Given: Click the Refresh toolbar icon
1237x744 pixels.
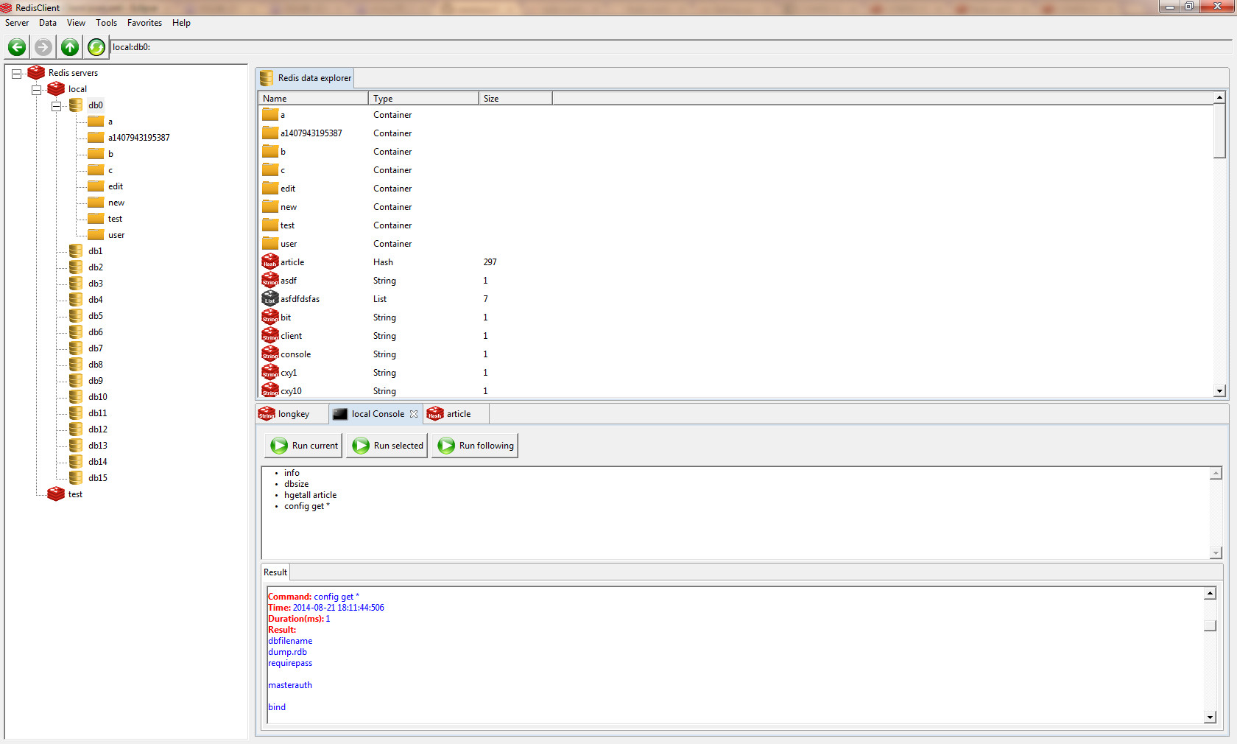Looking at the screenshot, I should pyautogui.click(x=96, y=47).
